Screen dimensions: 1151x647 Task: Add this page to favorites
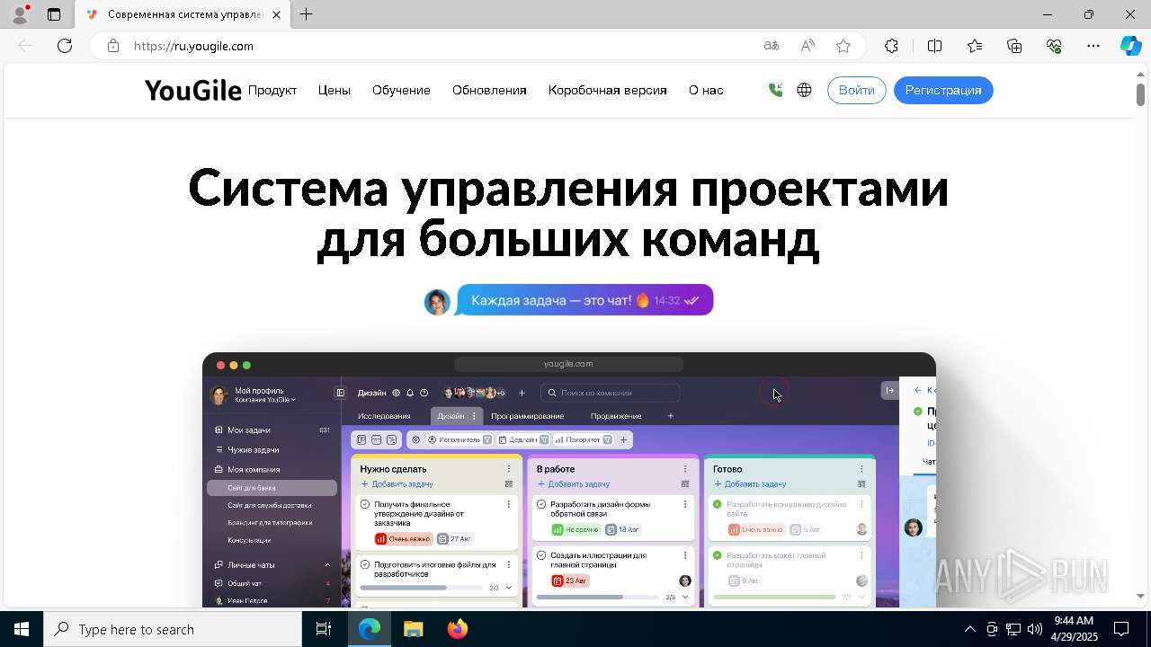point(843,46)
